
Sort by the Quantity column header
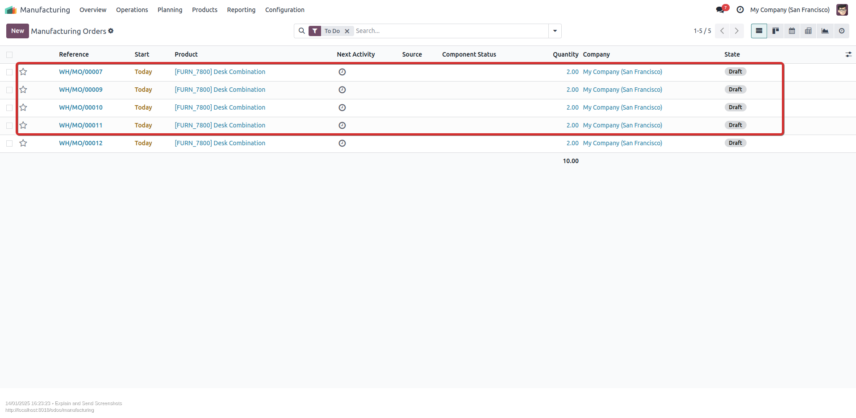[x=565, y=54]
